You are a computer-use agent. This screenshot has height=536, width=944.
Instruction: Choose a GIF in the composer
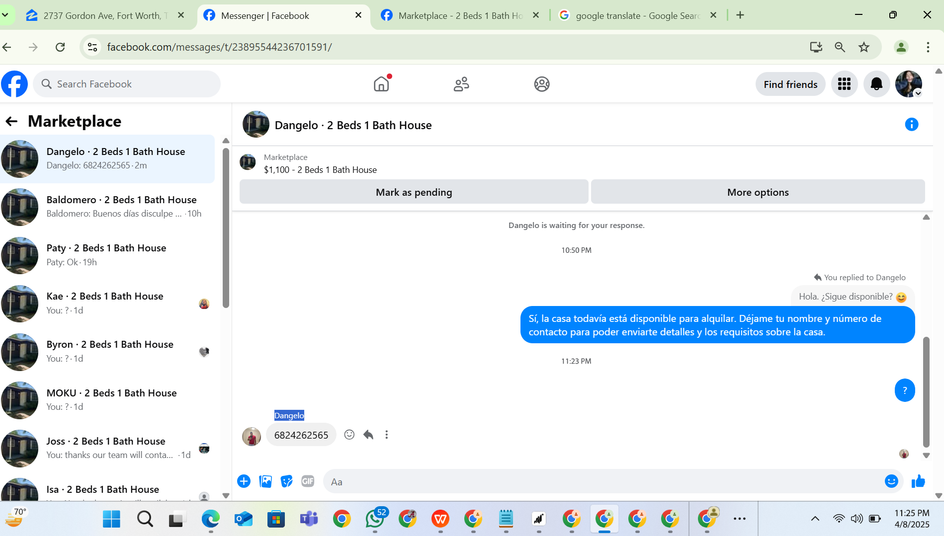308,481
